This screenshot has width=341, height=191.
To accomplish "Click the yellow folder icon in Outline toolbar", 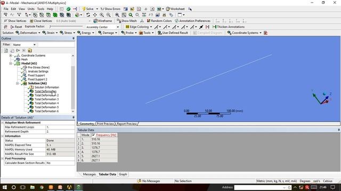I will tap(30, 50).
